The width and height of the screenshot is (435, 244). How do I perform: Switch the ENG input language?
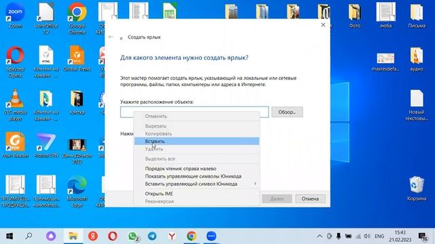pos(379,237)
